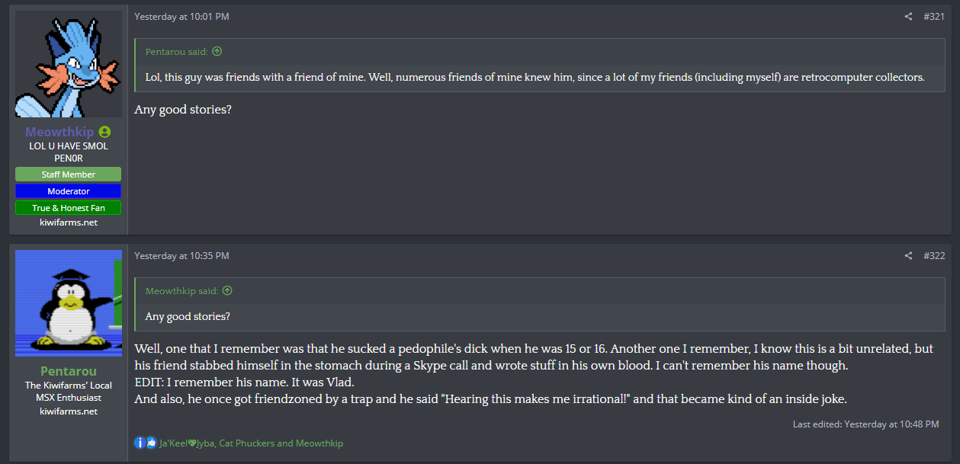Click the True & Honest Fan banner
The height and width of the screenshot is (464, 960).
click(x=69, y=208)
